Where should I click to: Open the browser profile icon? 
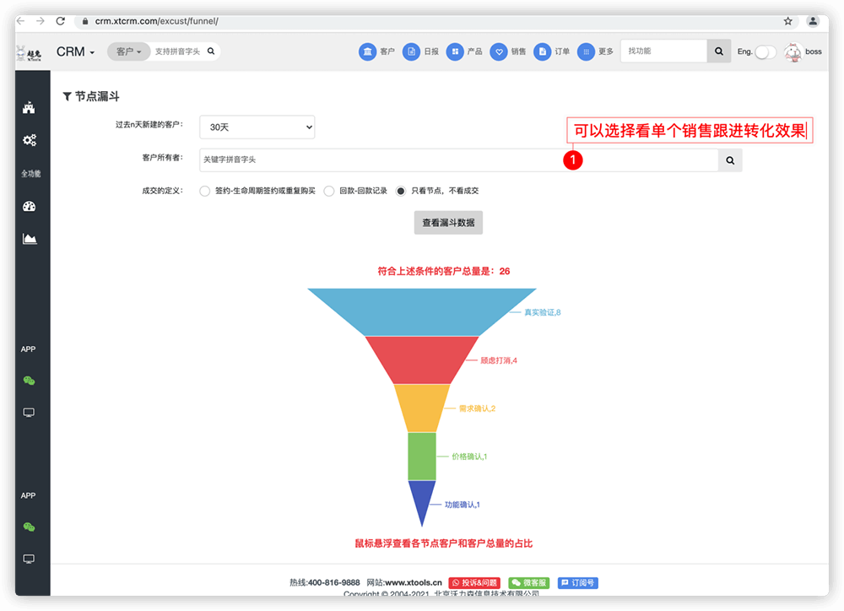tap(813, 21)
